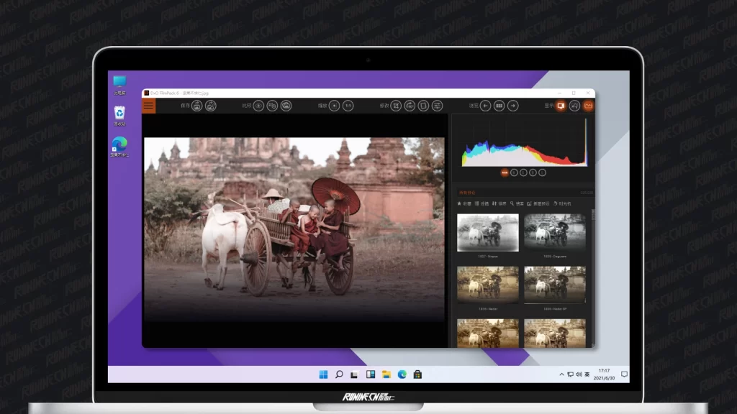
Task: Open the Windows Start menu
Action: coord(323,374)
